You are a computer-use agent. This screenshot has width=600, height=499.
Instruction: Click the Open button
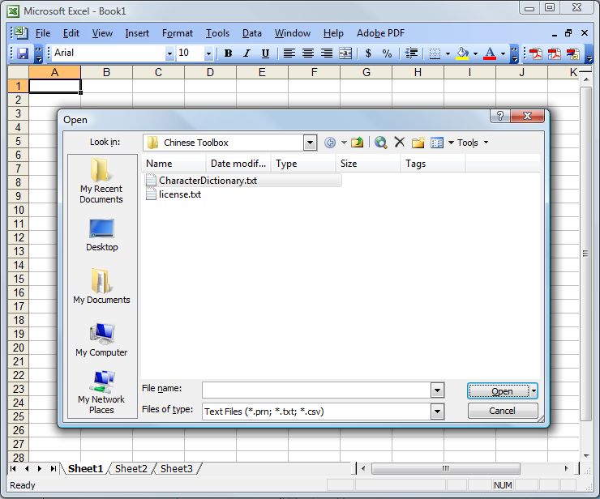tap(499, 391)
